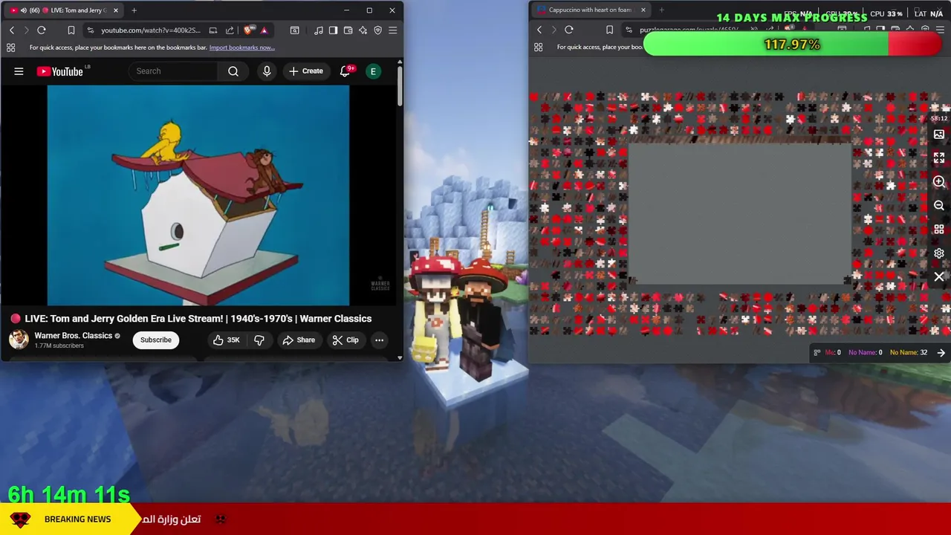951x535 pixels.
Task: Open YouTube notifications bell
Action: click(345, 71)
